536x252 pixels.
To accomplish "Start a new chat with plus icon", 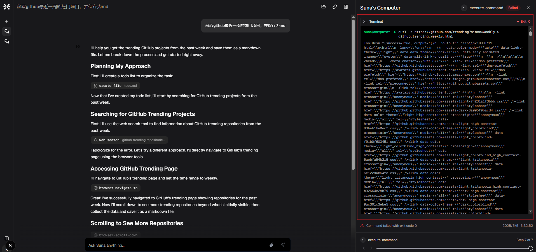I will [7, 21].
